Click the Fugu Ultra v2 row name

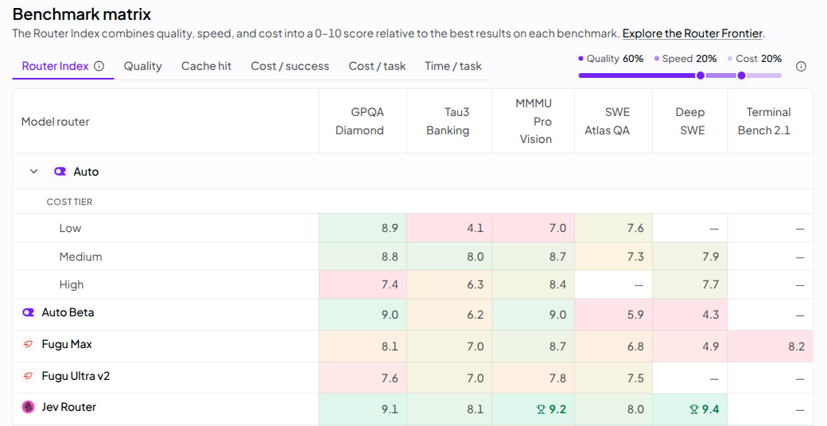point(76,376)
